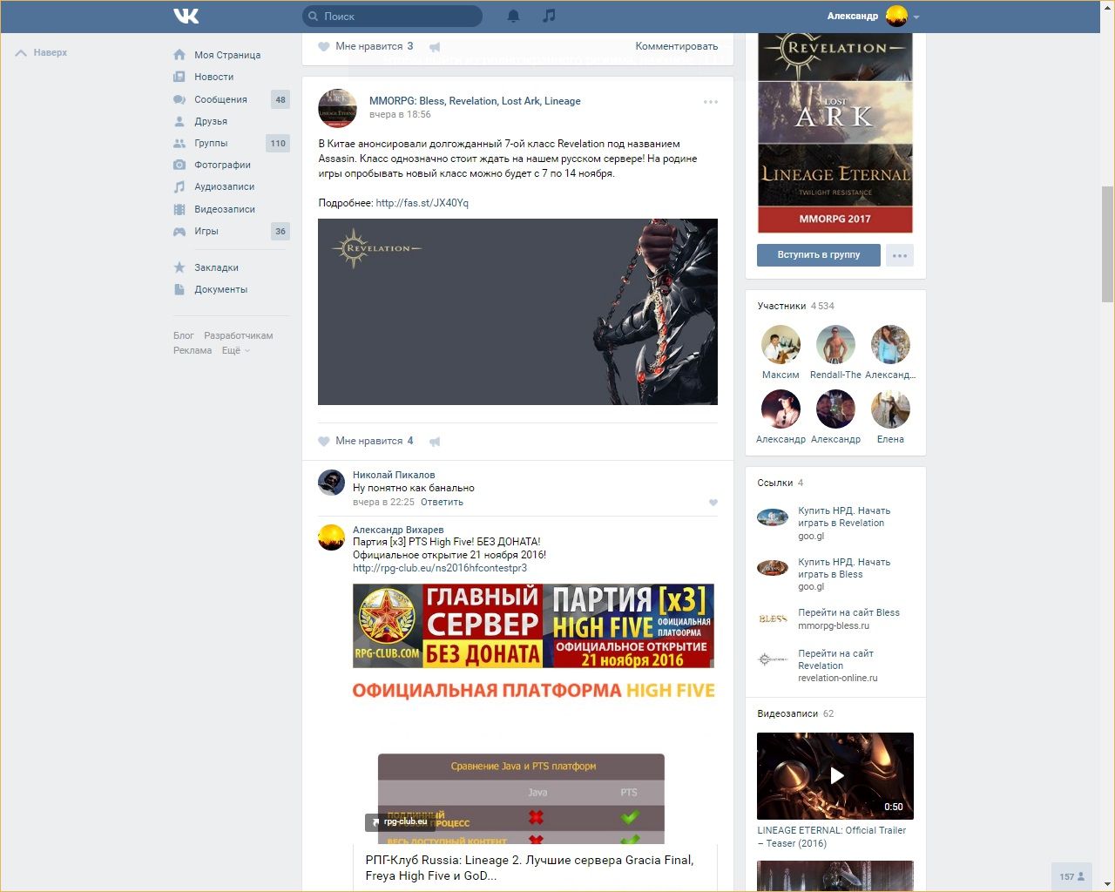Open Моя Страница in sidebar

point(226,55)
